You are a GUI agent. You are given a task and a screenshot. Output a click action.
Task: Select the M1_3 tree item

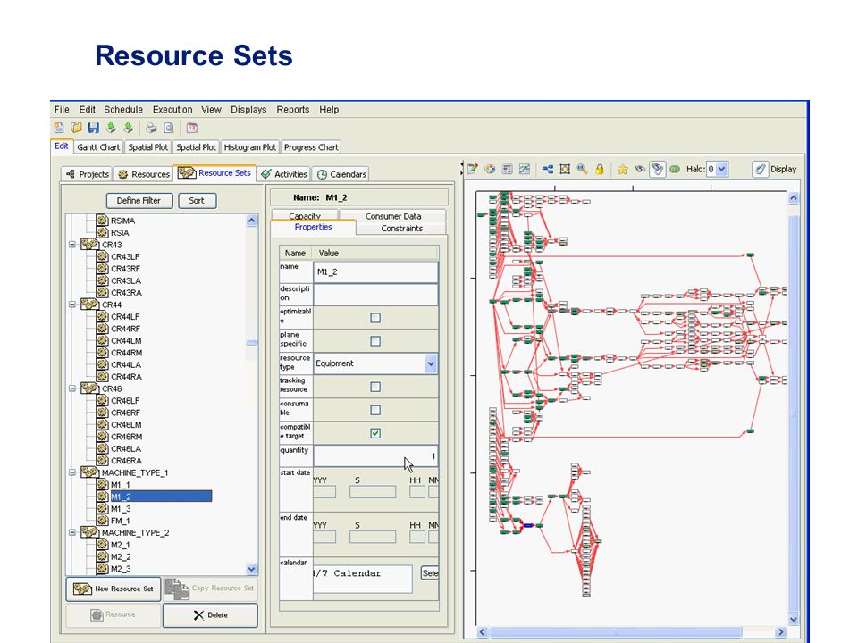121,508
